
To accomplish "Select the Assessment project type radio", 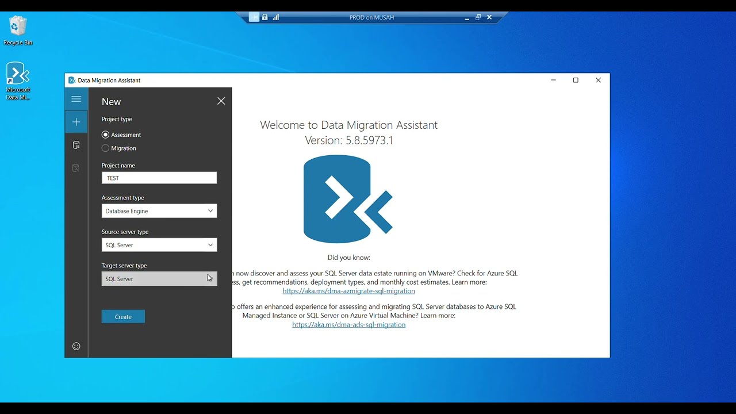I will (105, 135).
